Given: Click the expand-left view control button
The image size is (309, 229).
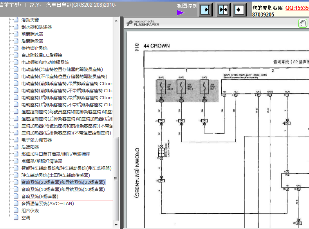Looking at the screenshot, I should (x=239, y=9).
